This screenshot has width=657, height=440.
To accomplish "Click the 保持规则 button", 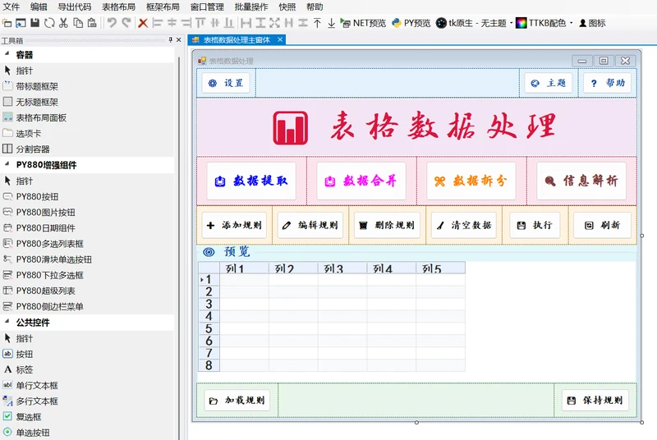I will pos(595,401).
